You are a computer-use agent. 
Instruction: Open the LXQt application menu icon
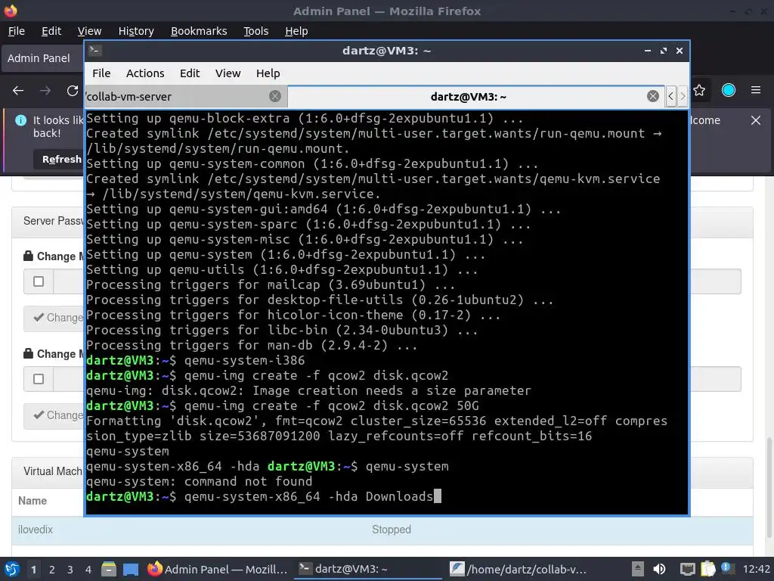(11, 570)
